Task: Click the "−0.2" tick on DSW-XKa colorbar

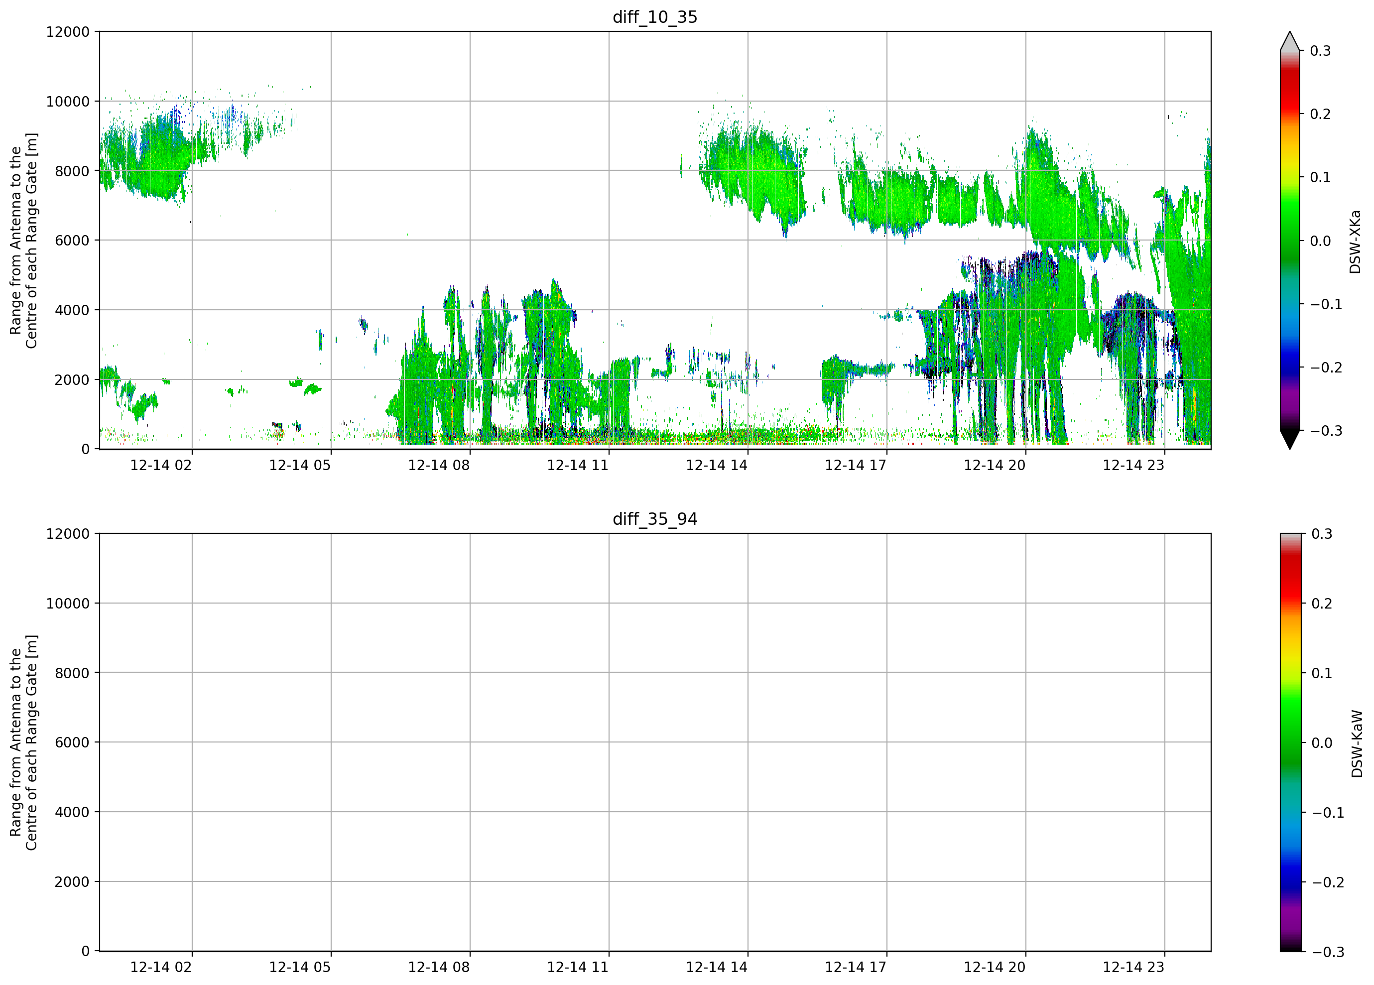Action: point(1326,368)
